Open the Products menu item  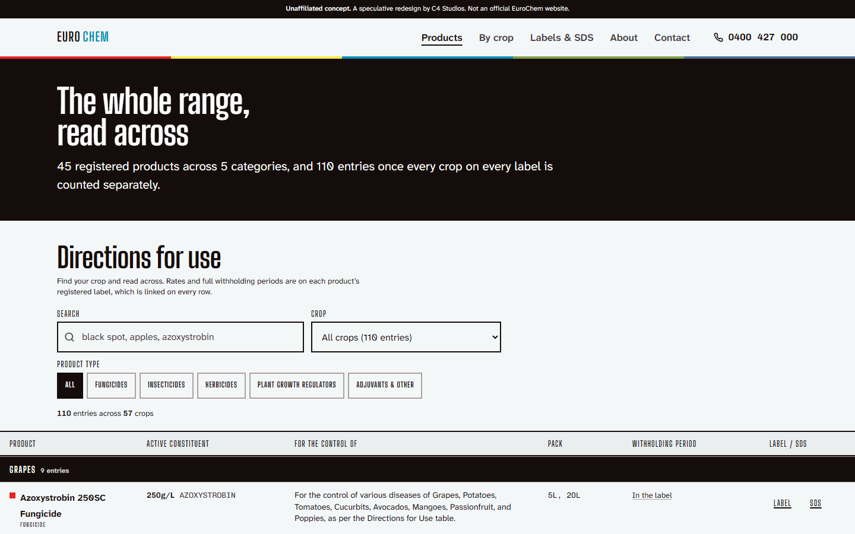pyautogui.click(x=442, y=37)
